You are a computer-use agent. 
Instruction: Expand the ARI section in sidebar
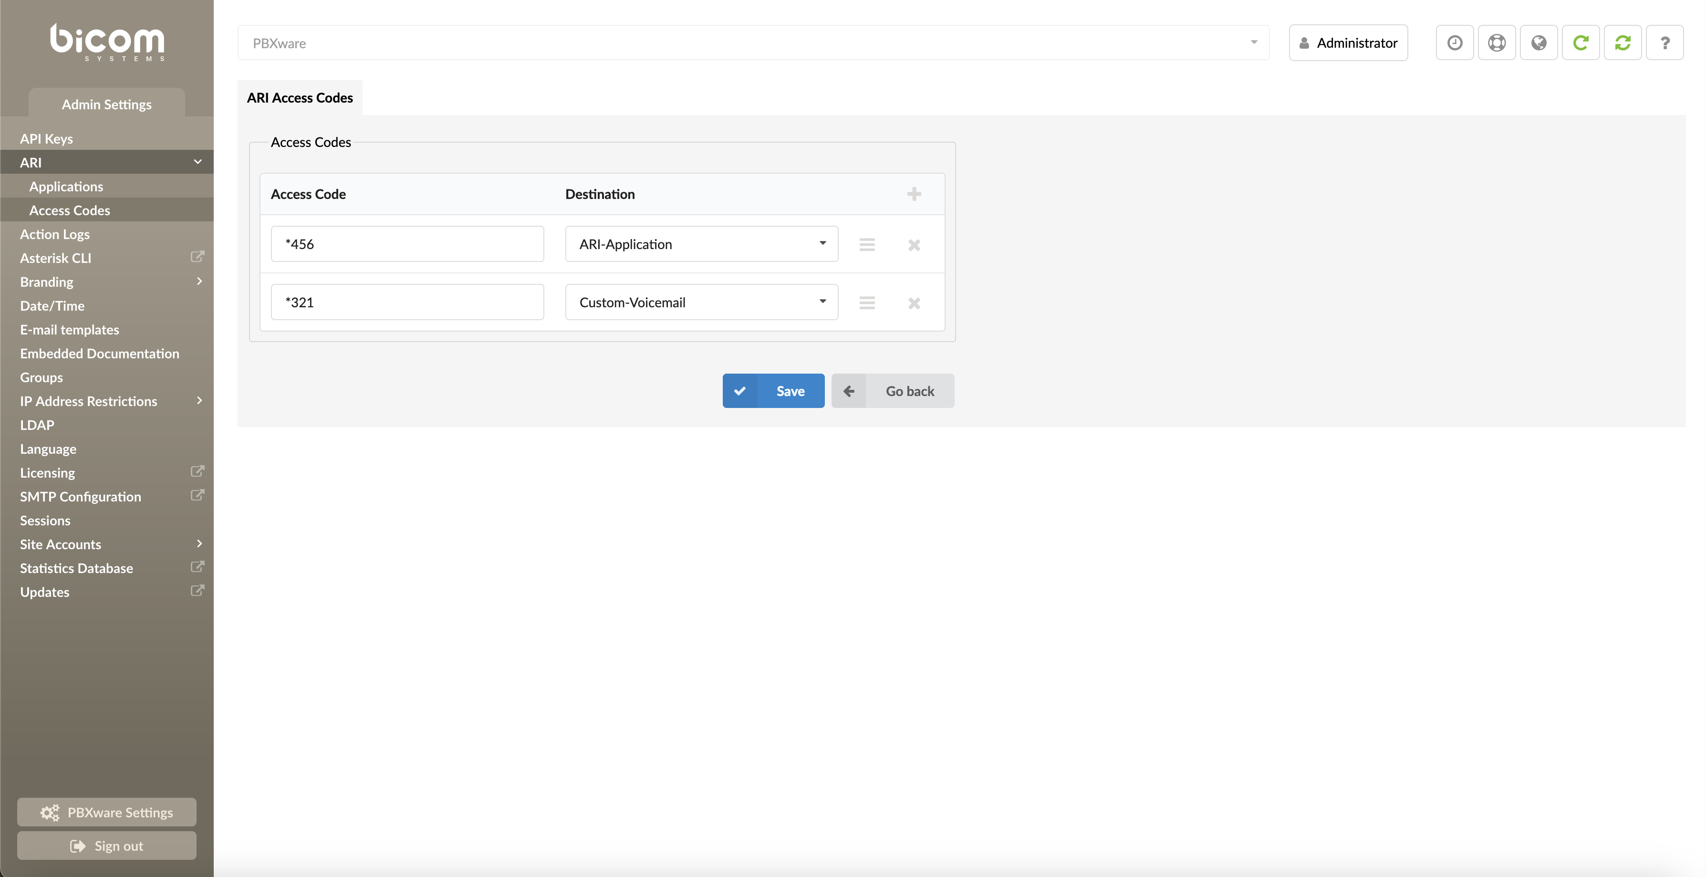pos(197,161)
